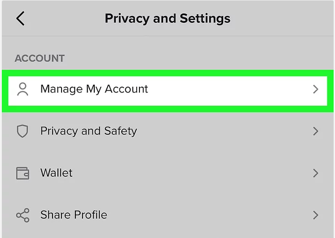
Task: Open Share Profile using its right chevron
Action: click(315, 215)
